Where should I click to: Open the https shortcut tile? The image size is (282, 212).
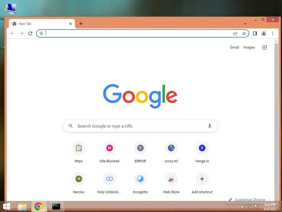pyautogui.click(x=78, y=152)
